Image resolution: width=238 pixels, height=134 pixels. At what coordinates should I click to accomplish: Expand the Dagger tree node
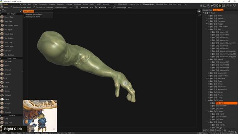(207, 24)
